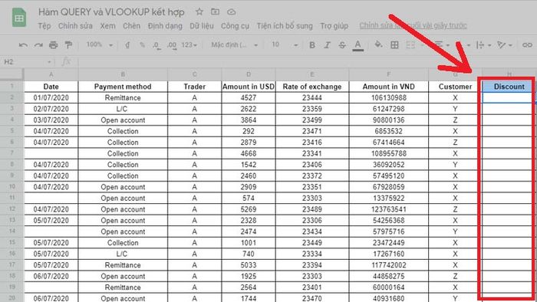Star this spreadsheet document

[199, 11]
